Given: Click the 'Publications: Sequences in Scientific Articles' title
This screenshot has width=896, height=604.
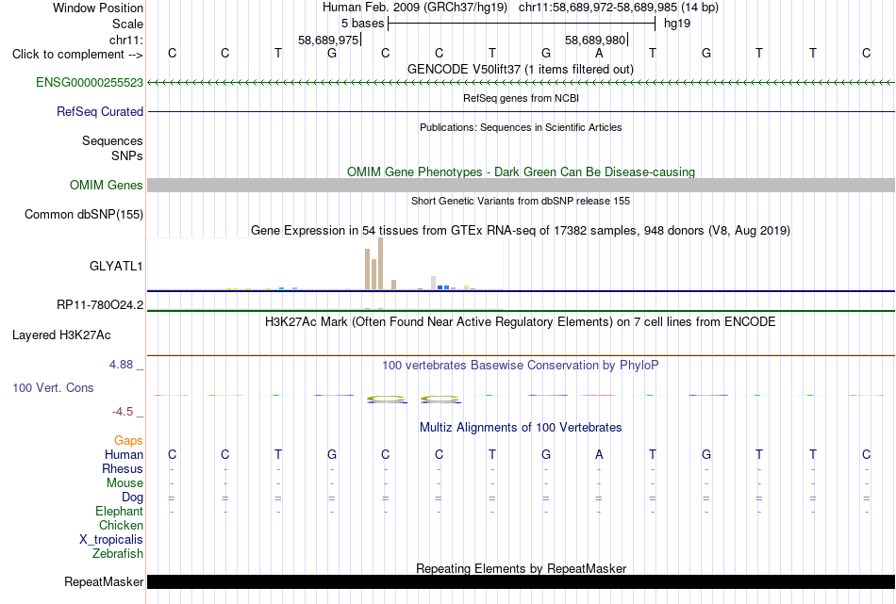Looking at the screenshot, I should point(521,127).
